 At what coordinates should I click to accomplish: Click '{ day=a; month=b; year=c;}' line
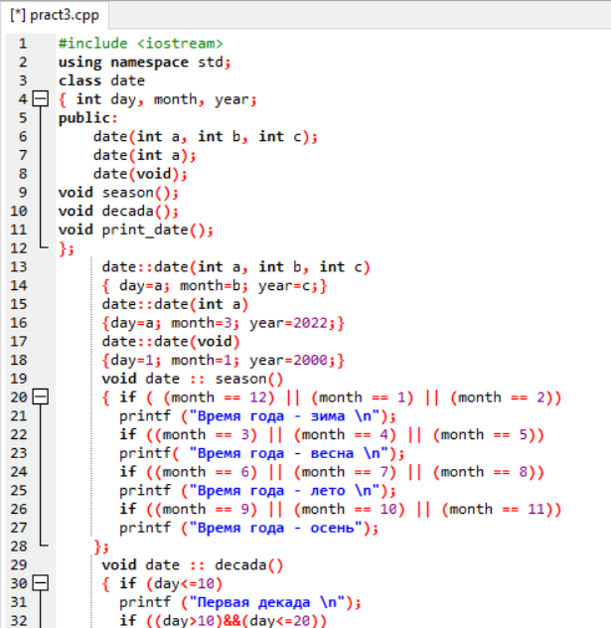coord(215,285)
